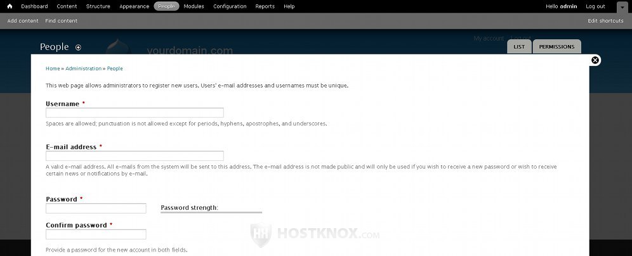Open the Content menu

[67, 6]
